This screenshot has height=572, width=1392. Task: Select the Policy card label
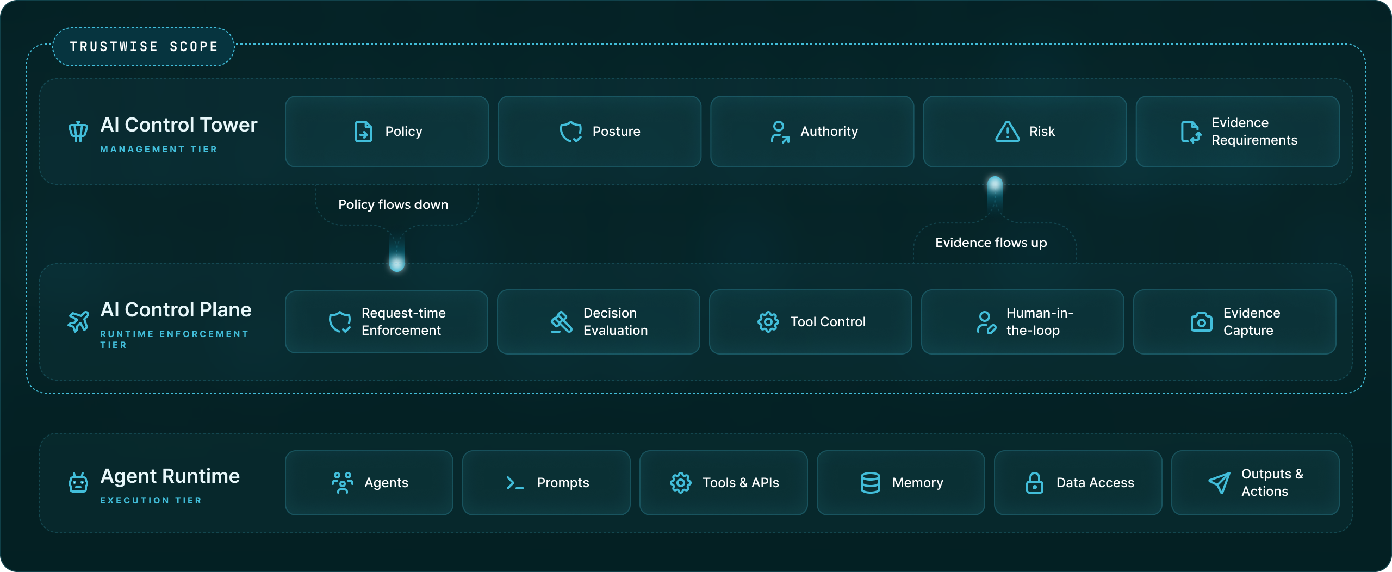tap(404, 132)
